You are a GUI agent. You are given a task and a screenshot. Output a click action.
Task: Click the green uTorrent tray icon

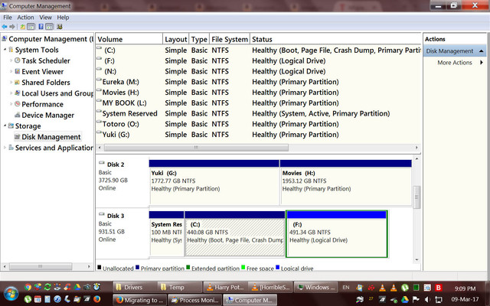[405, 288]
